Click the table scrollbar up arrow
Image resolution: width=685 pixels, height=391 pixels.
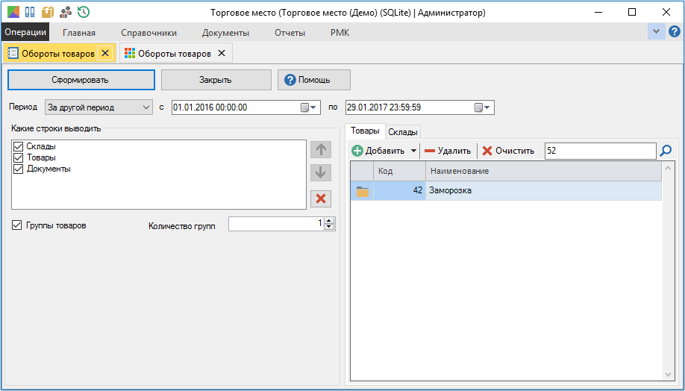(x=668, y=167)
